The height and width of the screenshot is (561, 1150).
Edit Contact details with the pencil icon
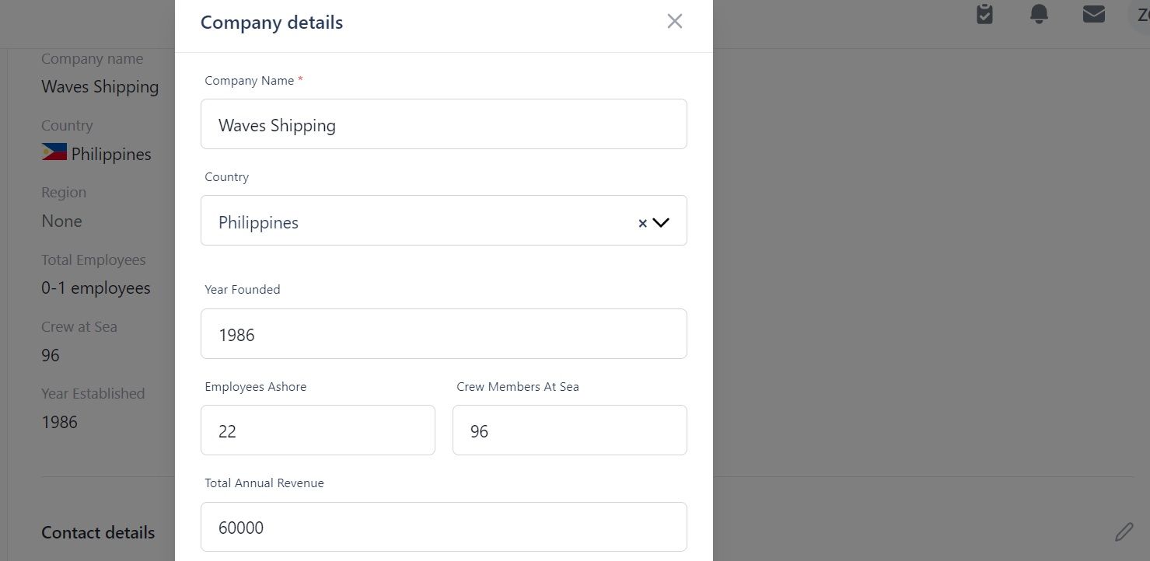pos(1124,532)
